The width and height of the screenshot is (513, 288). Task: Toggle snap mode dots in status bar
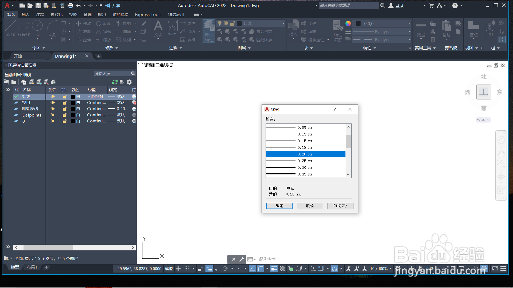click(x=186, y=269)
